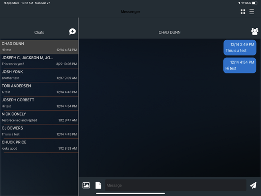
Task: Click the Chats header label
Action: (39, 32)
